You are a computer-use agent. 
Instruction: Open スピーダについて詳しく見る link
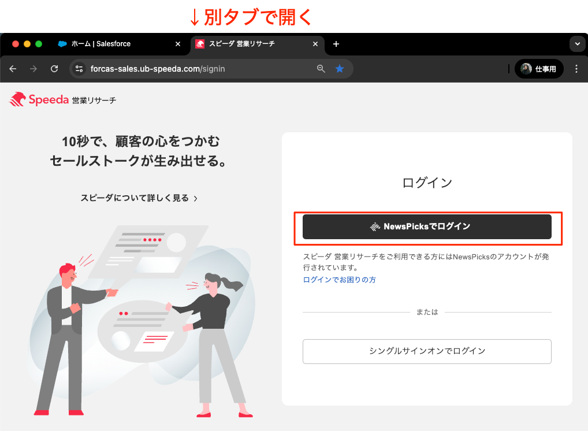[139, 198]
